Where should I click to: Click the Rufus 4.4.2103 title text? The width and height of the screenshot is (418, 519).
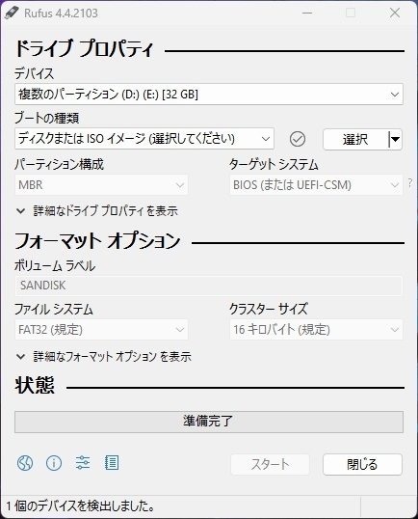pyautogui.click(x=61, y=14)
